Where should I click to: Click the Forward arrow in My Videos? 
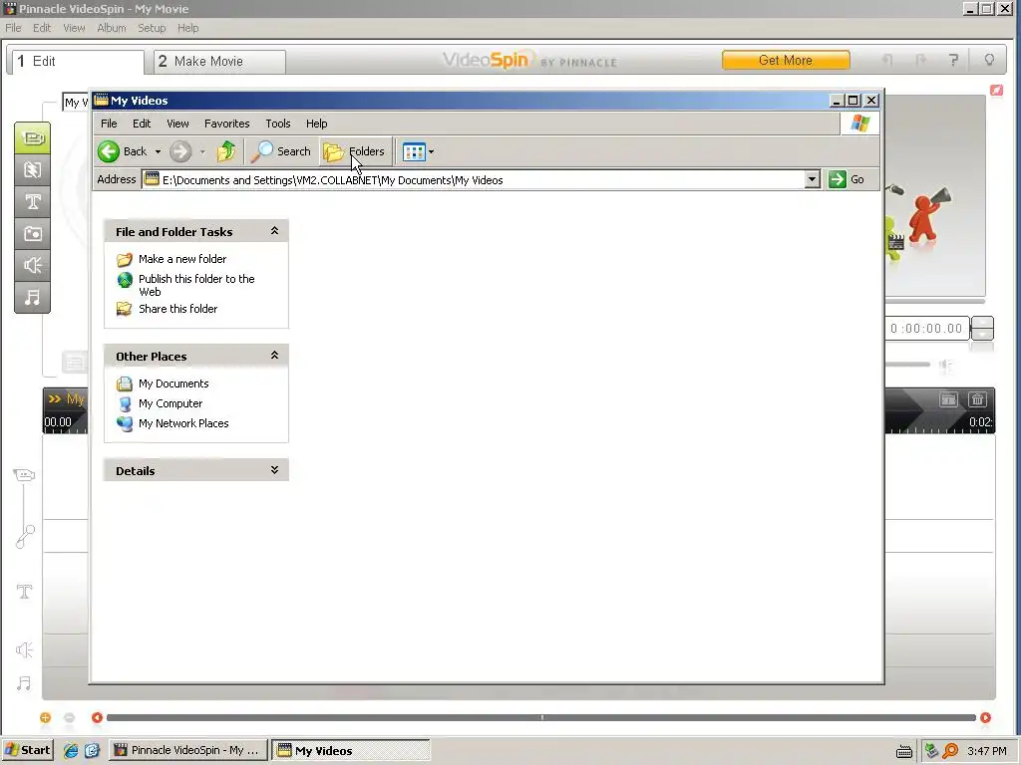(180, 151)
